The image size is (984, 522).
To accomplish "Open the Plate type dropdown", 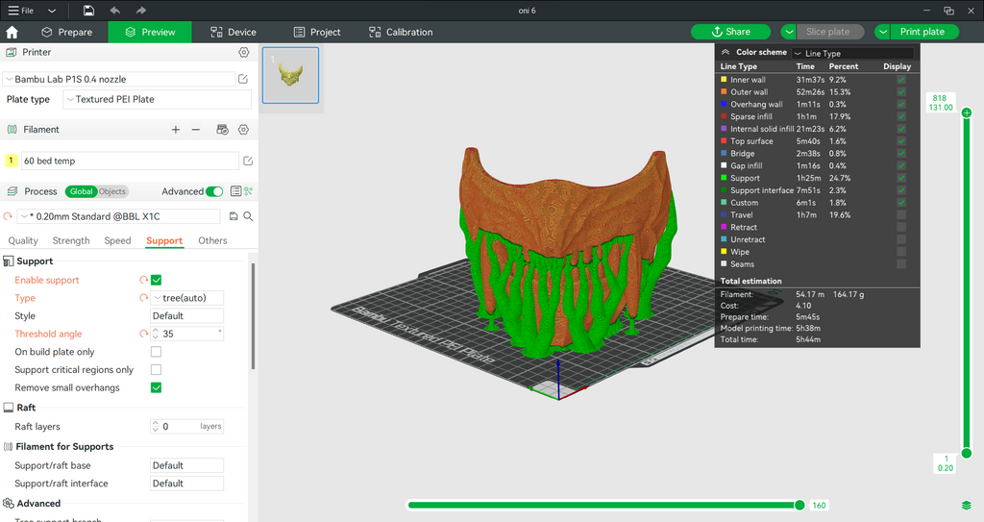I will click(x=157, y=99).
